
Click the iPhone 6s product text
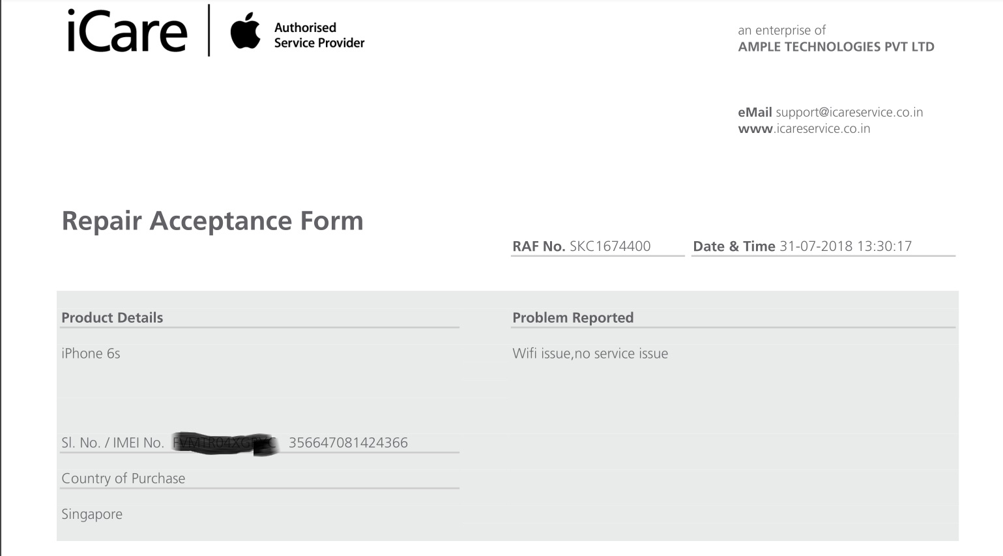91,353
